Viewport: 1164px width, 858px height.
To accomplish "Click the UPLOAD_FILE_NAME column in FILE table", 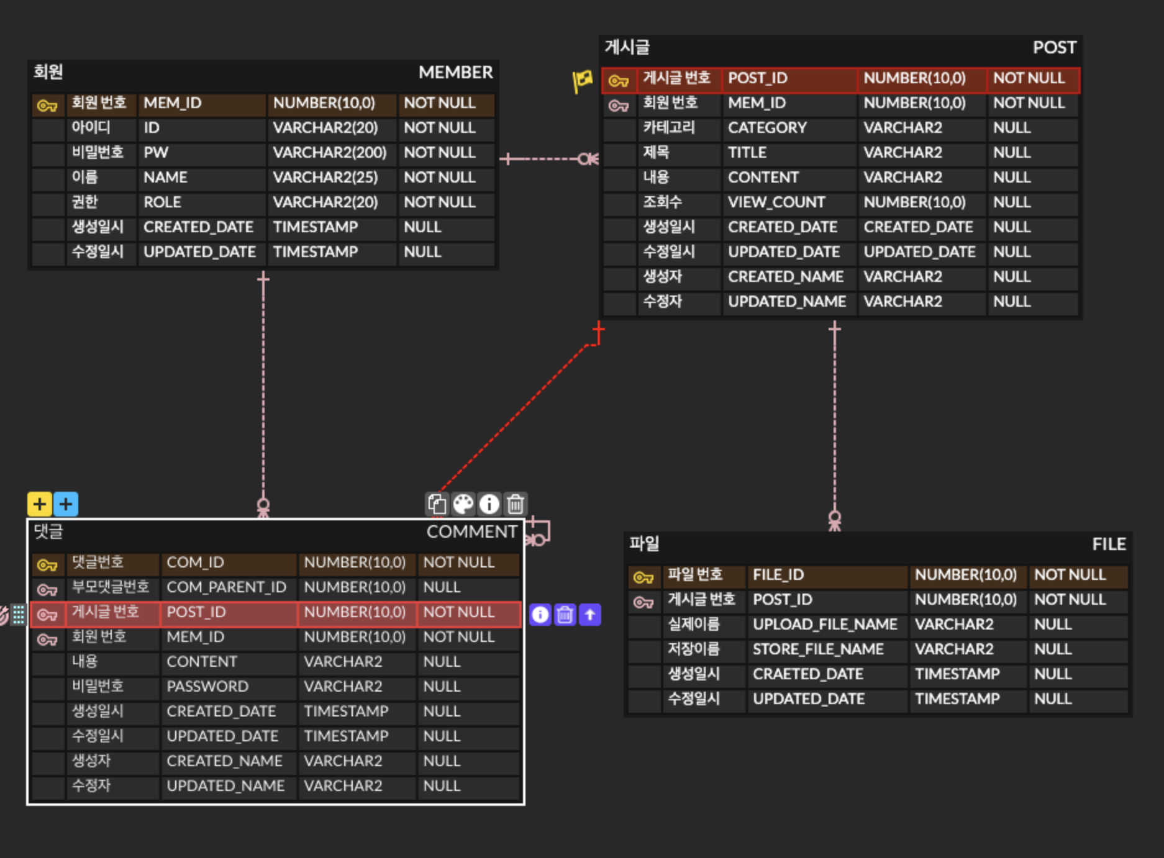I will 825,625.
